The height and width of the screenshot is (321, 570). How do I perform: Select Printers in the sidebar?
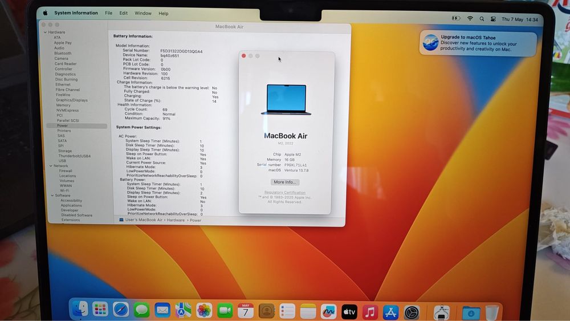64,131
